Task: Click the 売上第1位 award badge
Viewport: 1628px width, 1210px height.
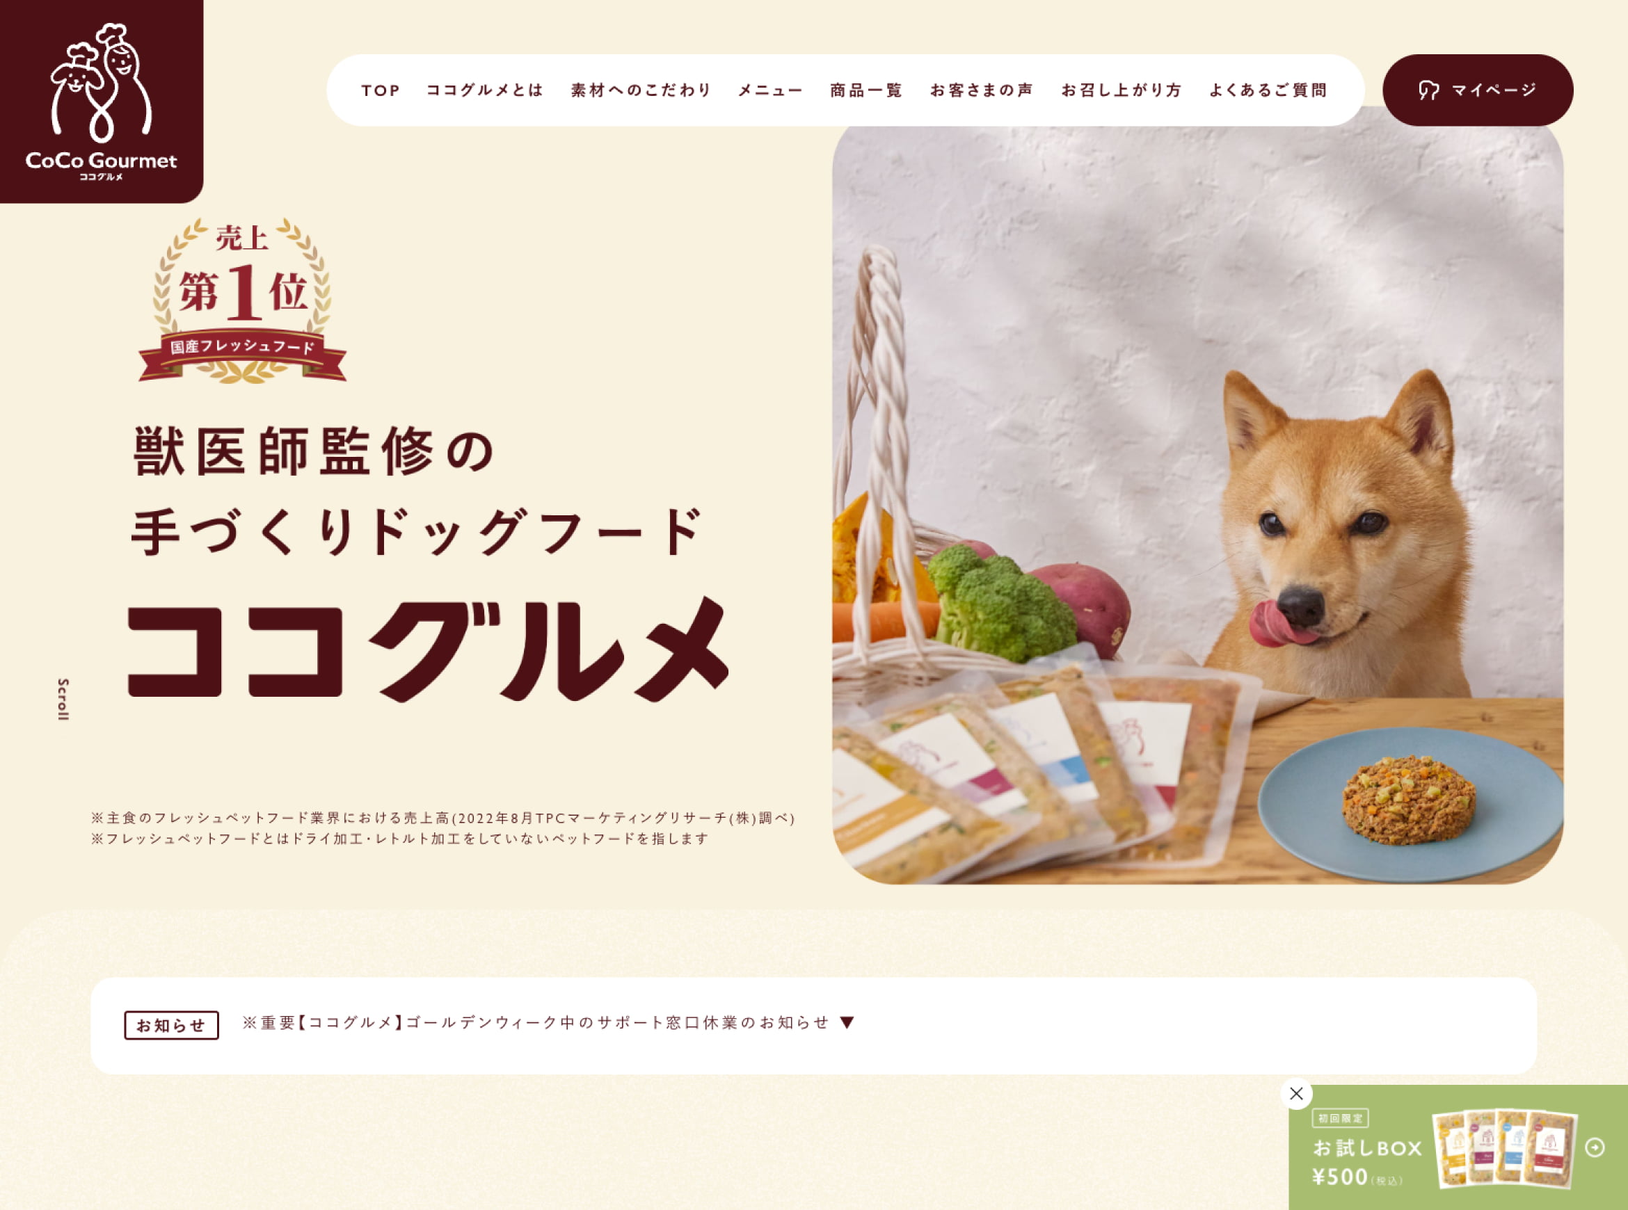Action: pos(243,301)
